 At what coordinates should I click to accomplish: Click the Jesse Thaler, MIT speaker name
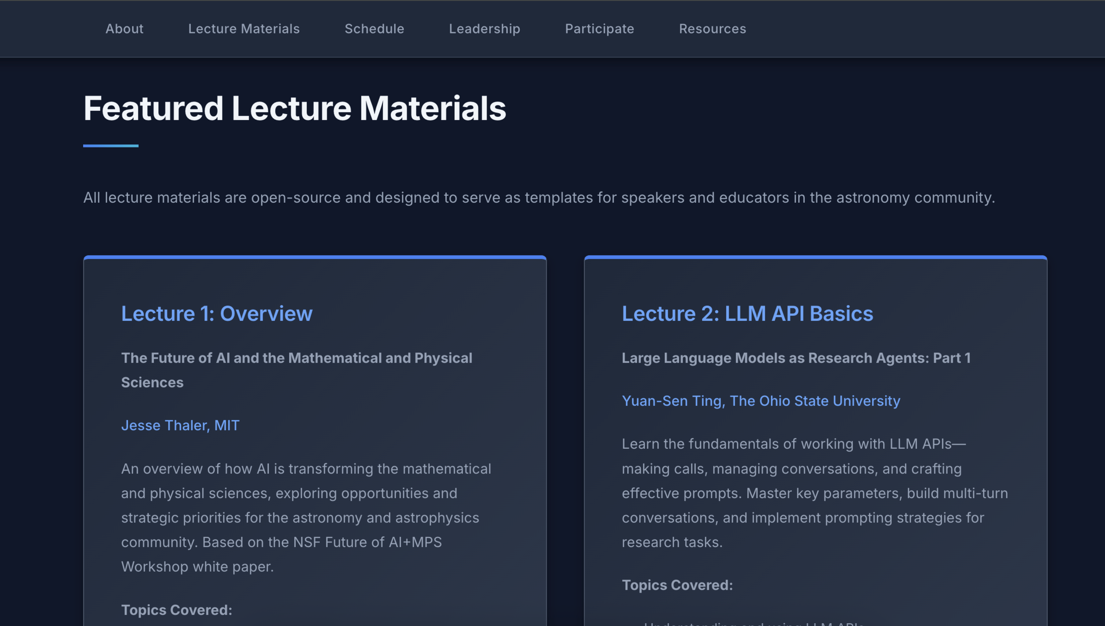[x=180, y=425]
